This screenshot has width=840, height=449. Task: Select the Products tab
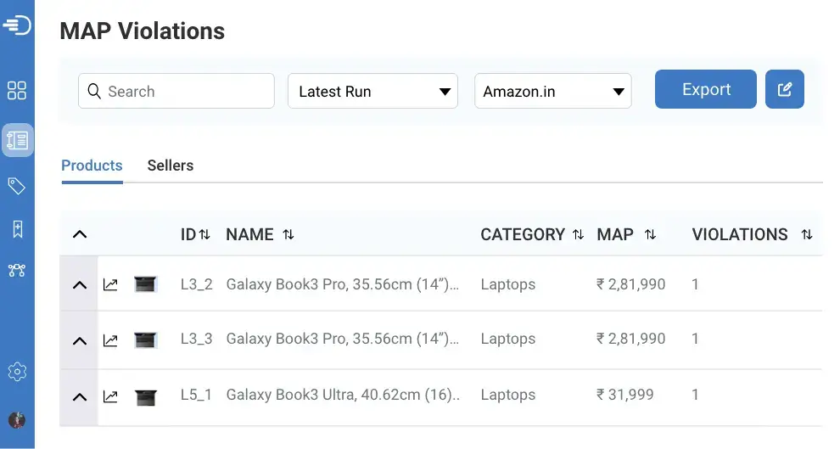coord(92,166)
